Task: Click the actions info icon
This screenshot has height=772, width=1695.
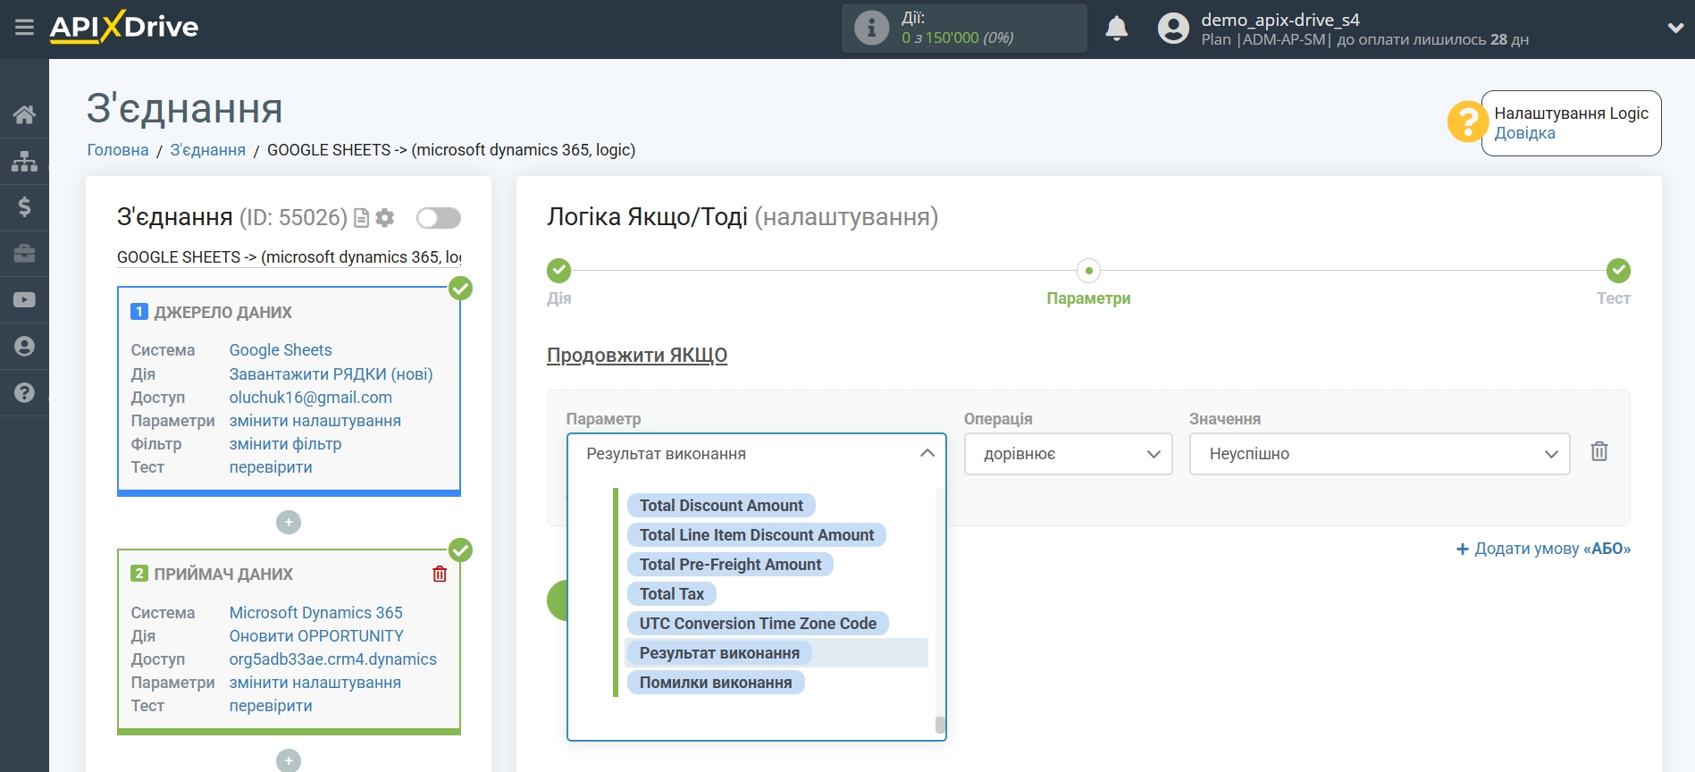Action: [x=871, y=28]
